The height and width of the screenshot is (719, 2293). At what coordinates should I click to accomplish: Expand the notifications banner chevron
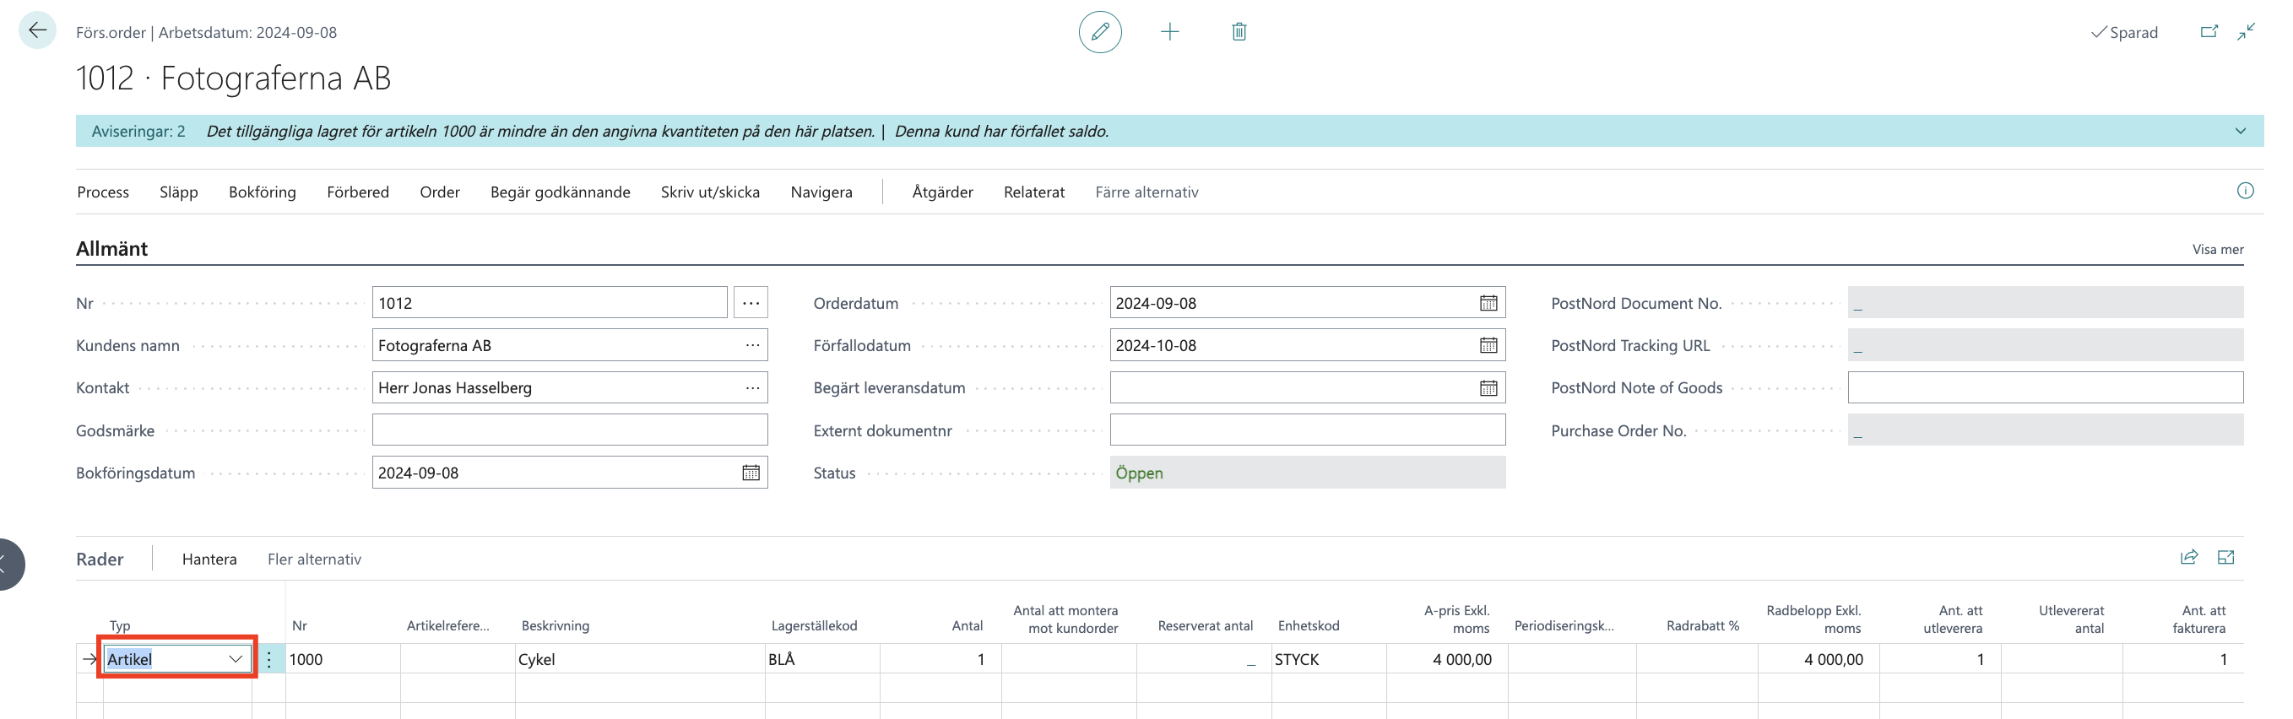tap(2240, 132)
